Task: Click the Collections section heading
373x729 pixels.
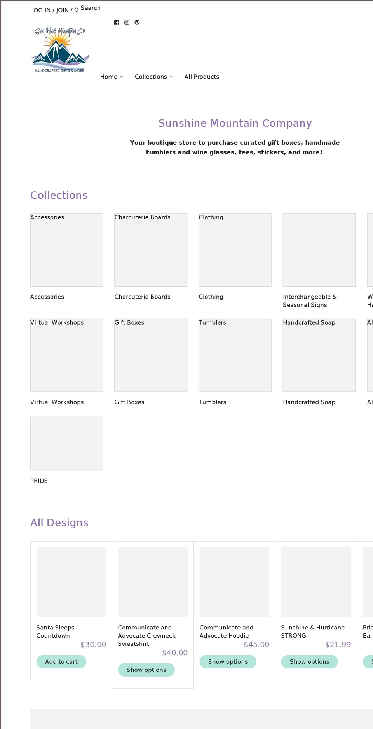Action: 59,195
